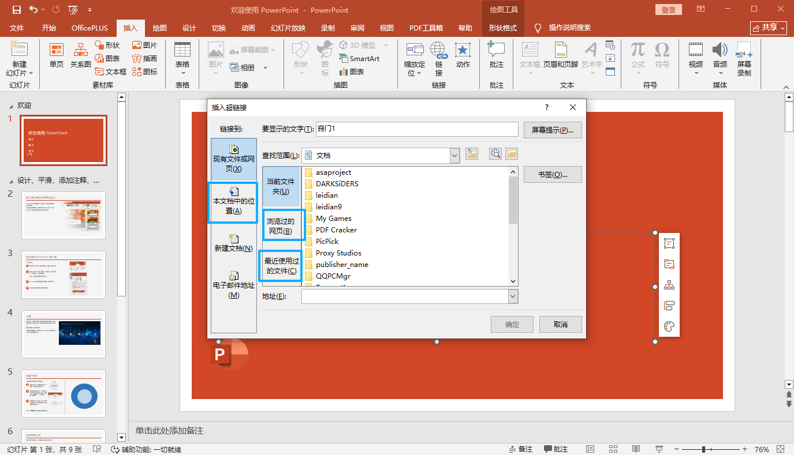794x455 pixels.
Task: Save the presentation with the floppy disk icon
Action: [16, 10]
